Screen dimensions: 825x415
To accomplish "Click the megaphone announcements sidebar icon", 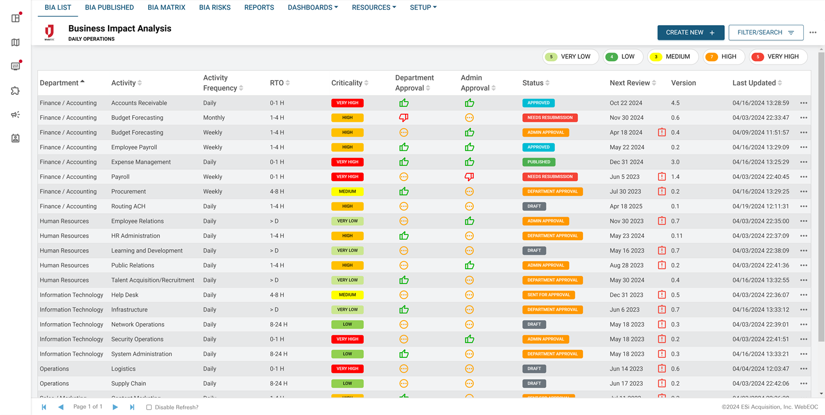I will [15, 114].
